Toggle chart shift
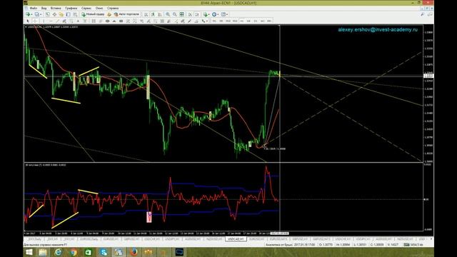 [197, 14]
